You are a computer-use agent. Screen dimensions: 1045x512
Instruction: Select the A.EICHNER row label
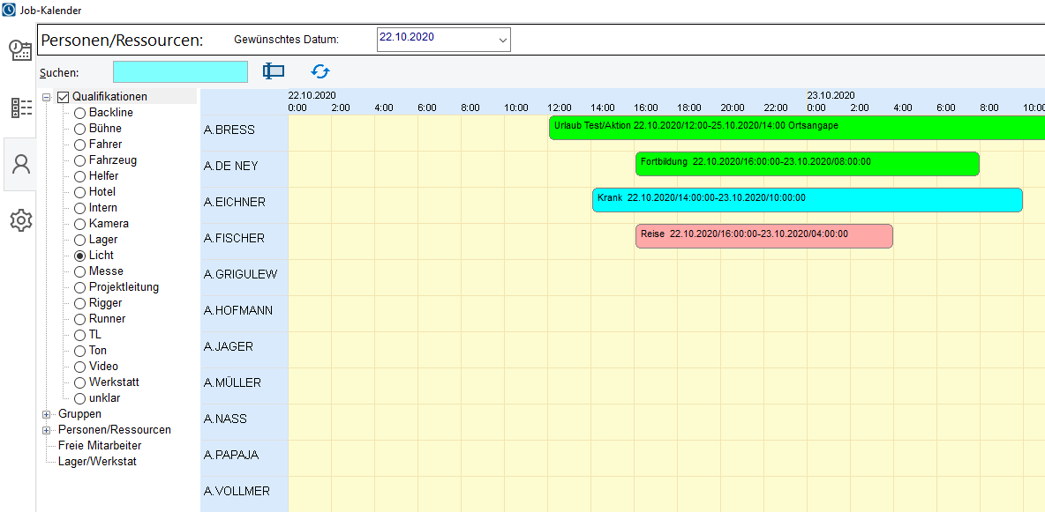[x=235, y=202]
